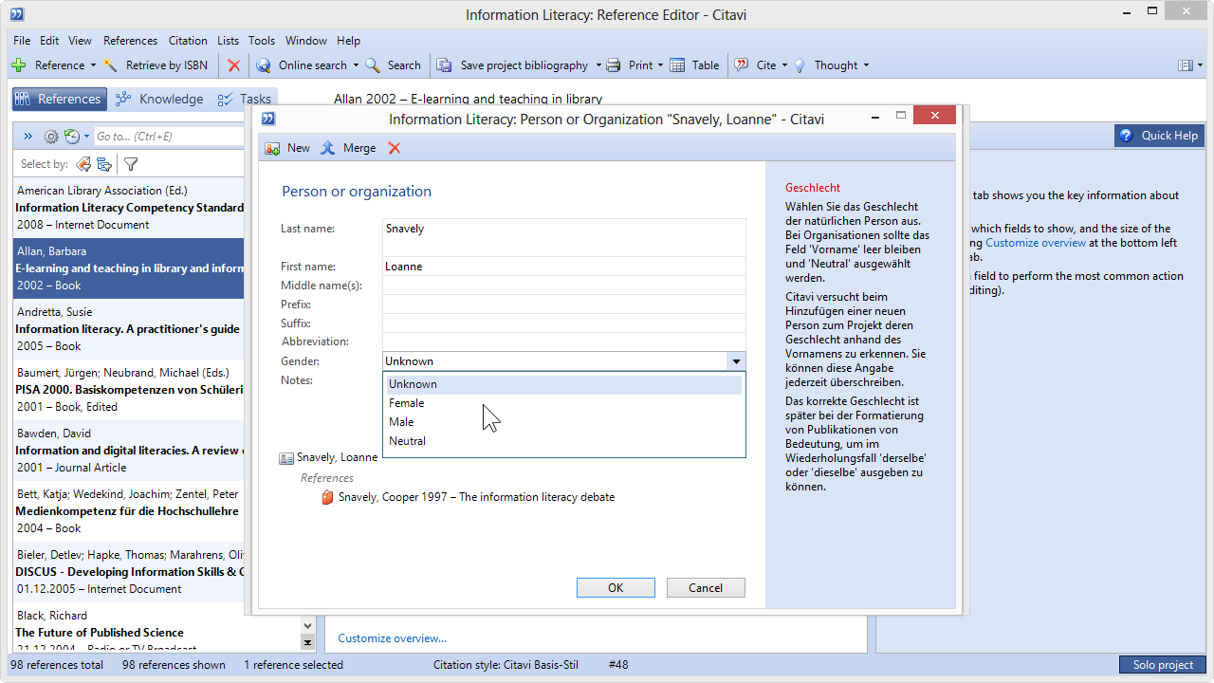The height and width of the screenshot is (683, 1214).
Task: Open the layout options icon at toolbar right
Action: pos(1186,65)
